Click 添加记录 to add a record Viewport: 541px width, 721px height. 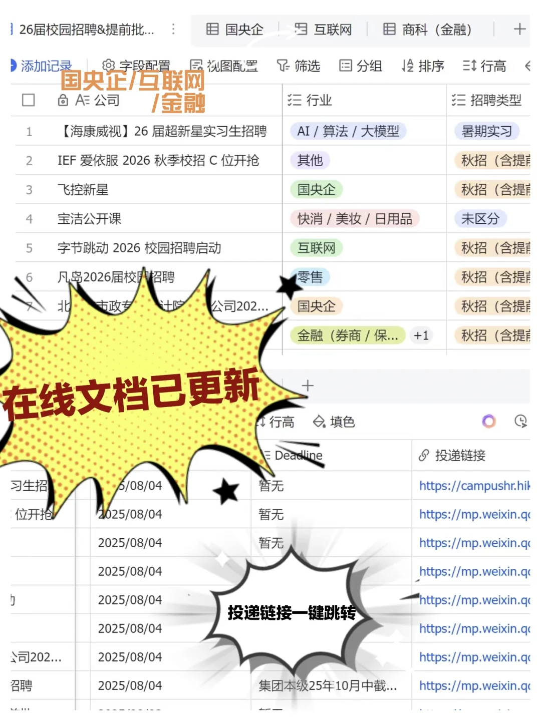[41, 66]
